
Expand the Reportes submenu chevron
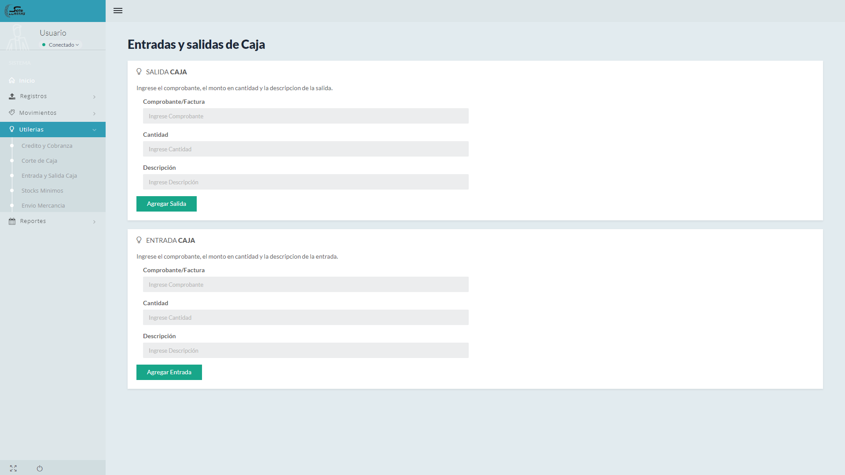pyautogui.click(x=94, y=222)
